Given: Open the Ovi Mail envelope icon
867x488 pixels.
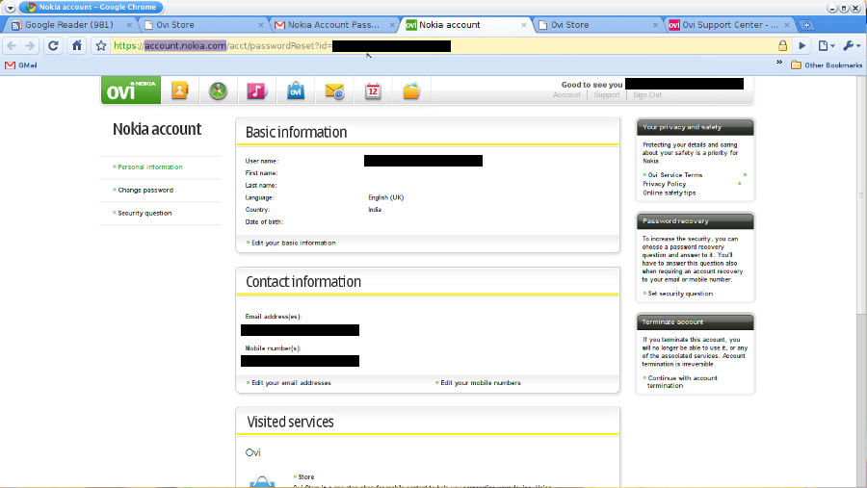Looking at the screenshot, I should coord(334,91).
